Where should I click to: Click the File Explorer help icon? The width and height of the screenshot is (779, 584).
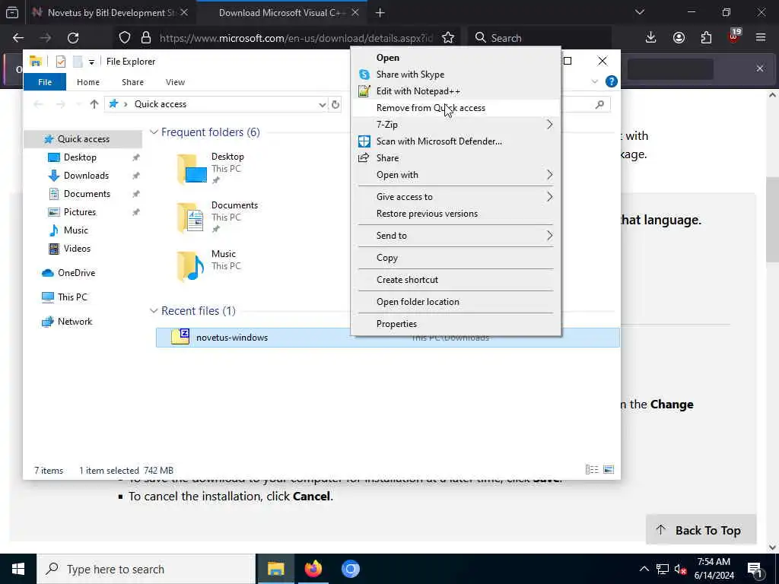[x=612, y=81]
